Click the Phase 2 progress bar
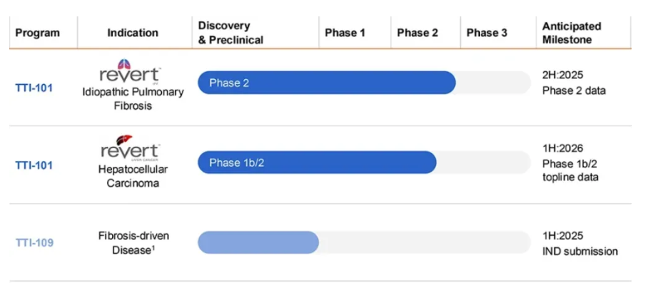Viewport: 659px width, 295px height. [x=326, y=83]
